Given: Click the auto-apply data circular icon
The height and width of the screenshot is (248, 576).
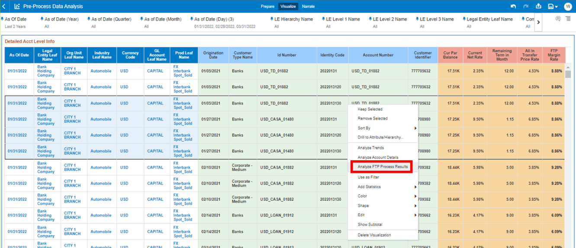Looking at the screenshot, I should click(558, 19).
